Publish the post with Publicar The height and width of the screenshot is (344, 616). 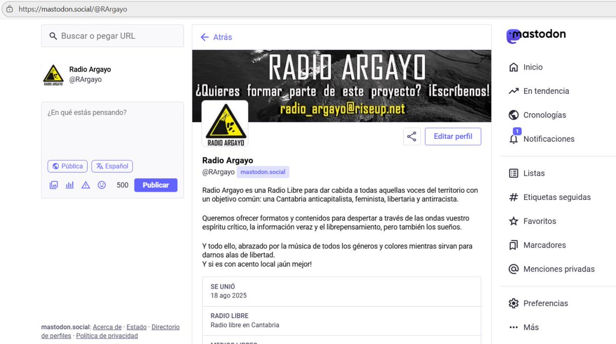tap(156, 184)
